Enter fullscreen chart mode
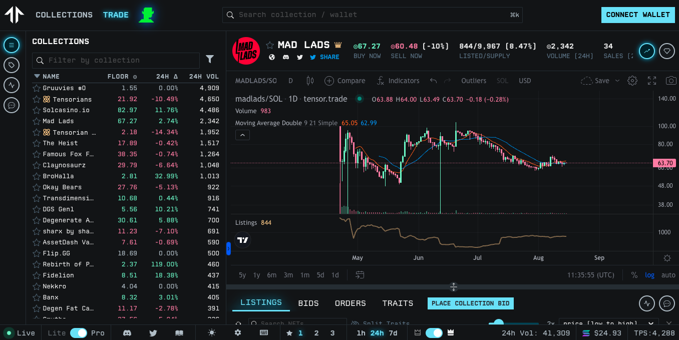 click(x=652, y=81)
